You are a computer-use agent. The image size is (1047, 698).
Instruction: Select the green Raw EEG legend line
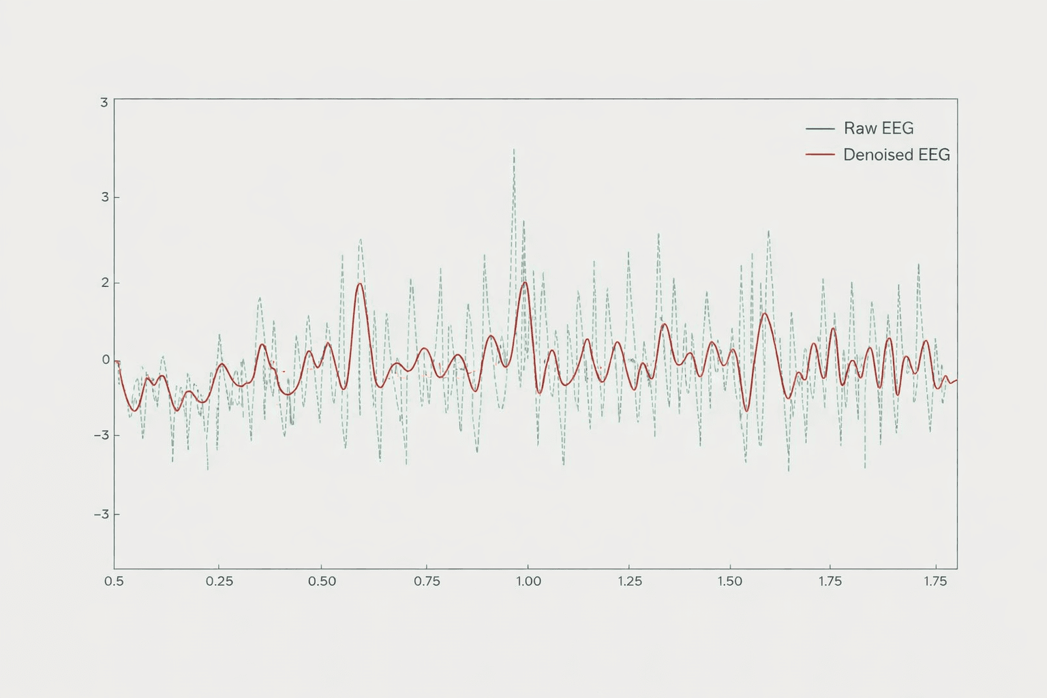click(819, 128)
